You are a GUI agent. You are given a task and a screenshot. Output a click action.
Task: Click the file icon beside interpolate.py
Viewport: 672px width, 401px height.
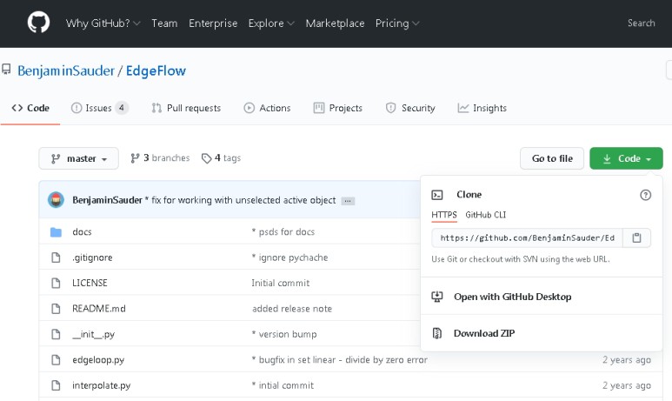[56, 385]
